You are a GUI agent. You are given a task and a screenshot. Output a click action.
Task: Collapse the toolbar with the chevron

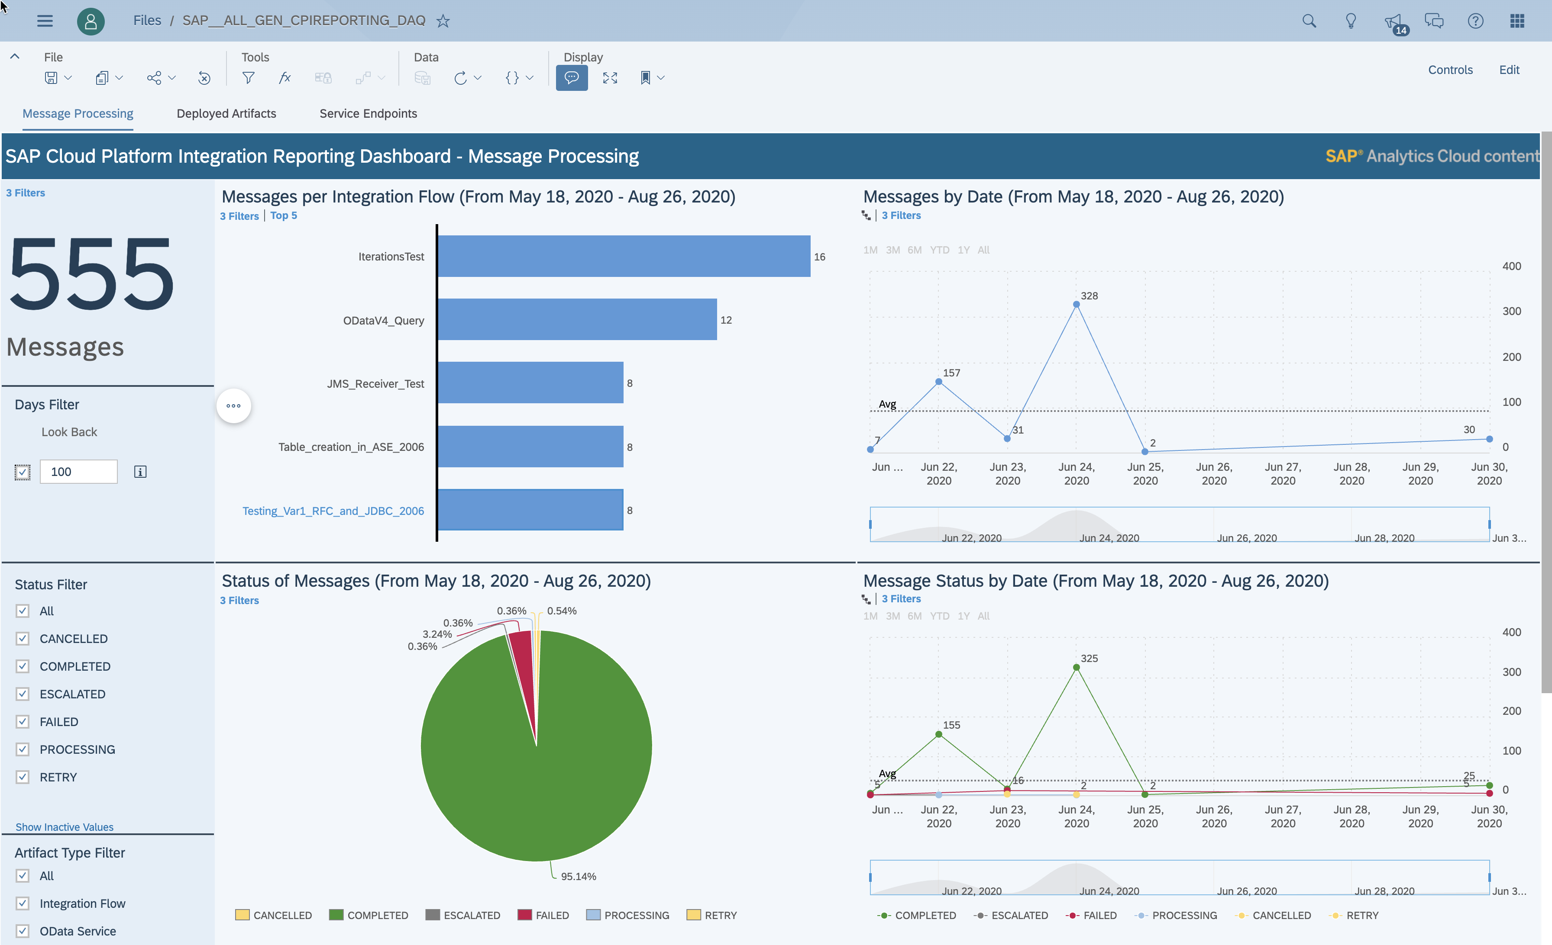point(15,56)
